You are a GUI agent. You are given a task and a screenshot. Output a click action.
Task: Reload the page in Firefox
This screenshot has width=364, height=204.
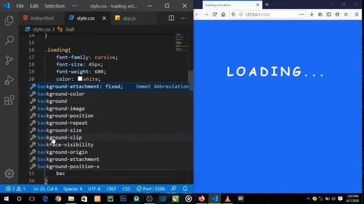tap(215, 14)
